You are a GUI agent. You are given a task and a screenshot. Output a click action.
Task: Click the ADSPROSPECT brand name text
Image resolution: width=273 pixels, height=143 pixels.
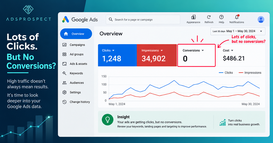pos(29,19)
